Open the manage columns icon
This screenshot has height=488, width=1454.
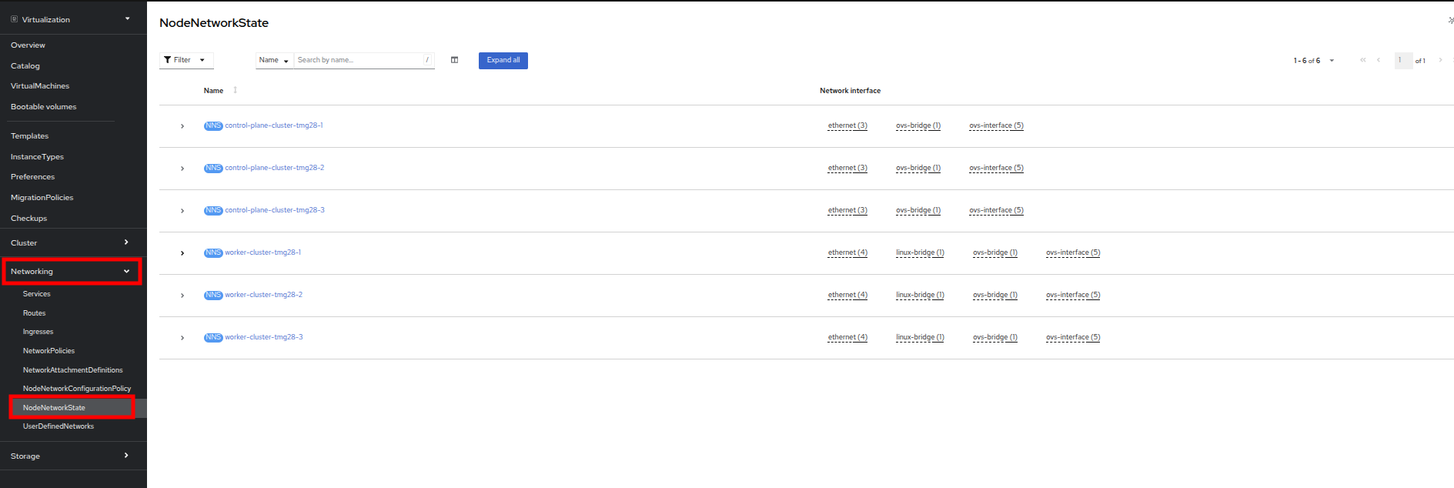point(454,60)
